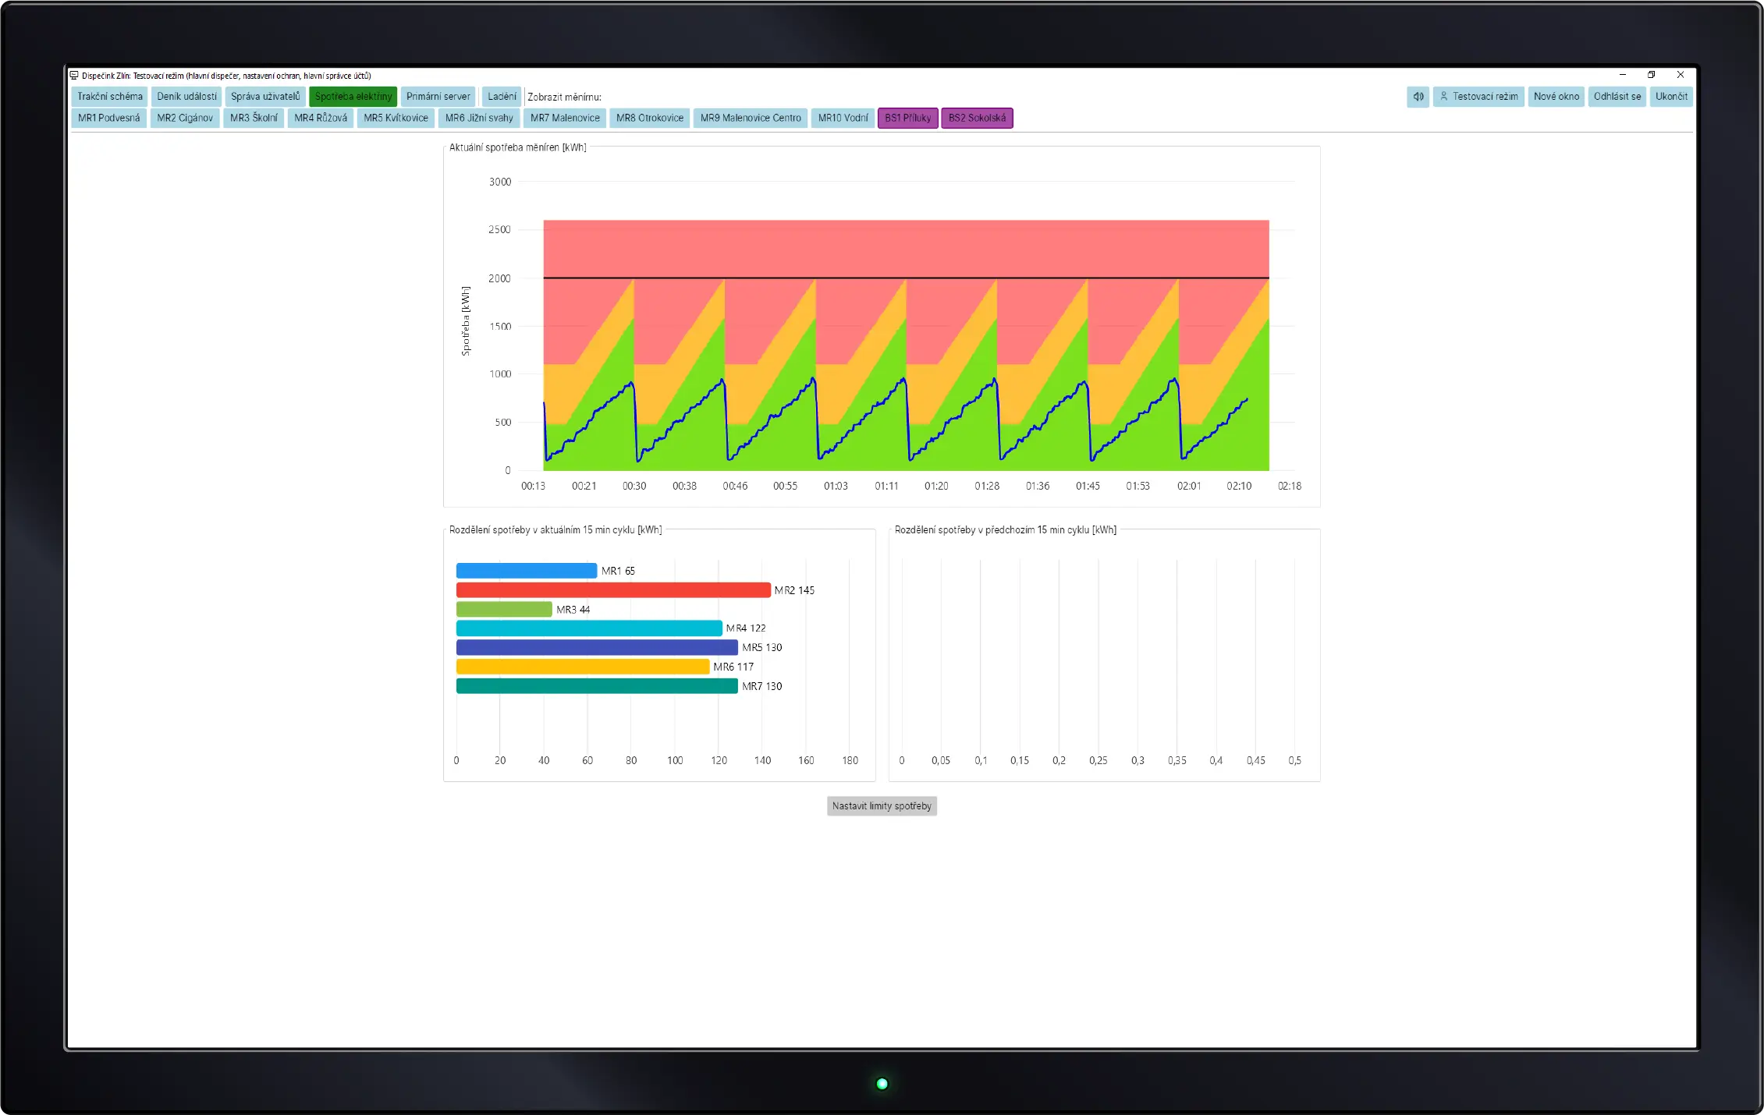Switch to the Ladění tab

502,97
